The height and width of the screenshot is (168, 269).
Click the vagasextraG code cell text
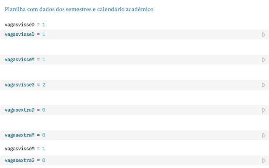pyautogui.click(x=25, y=160)
